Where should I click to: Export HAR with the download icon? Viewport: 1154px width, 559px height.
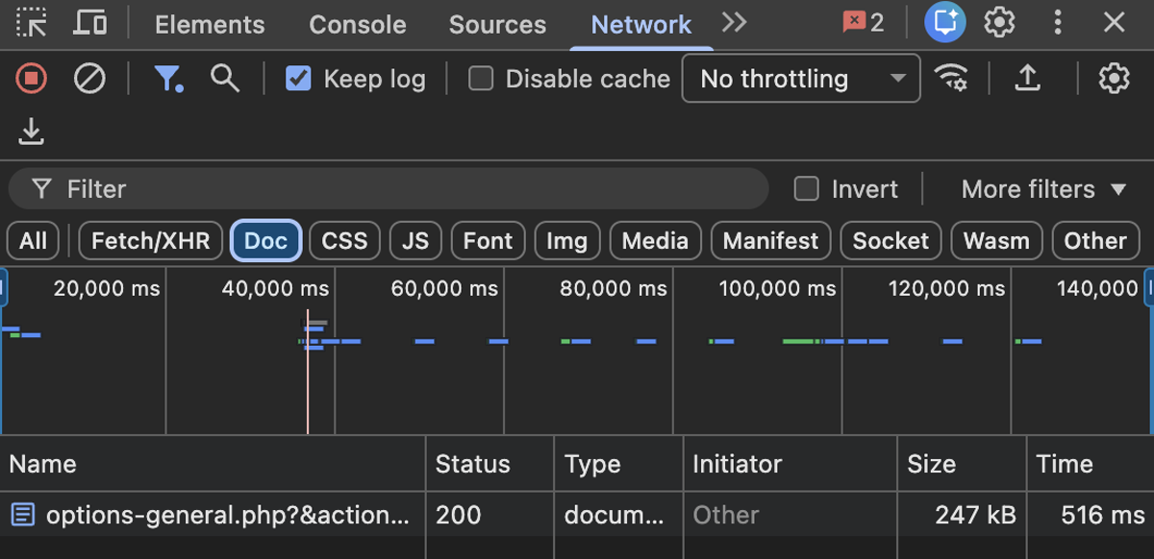point(32,132)
